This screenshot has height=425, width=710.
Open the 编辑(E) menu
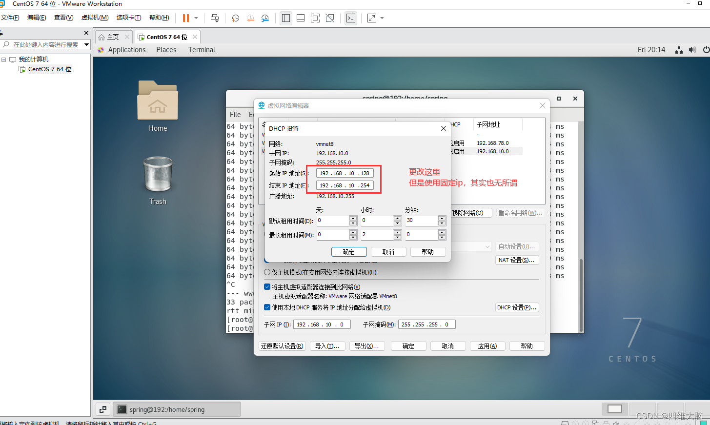tap(37, 18)
